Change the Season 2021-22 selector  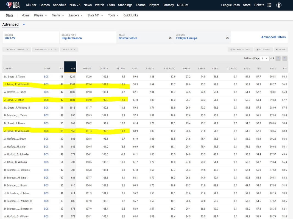31,37
